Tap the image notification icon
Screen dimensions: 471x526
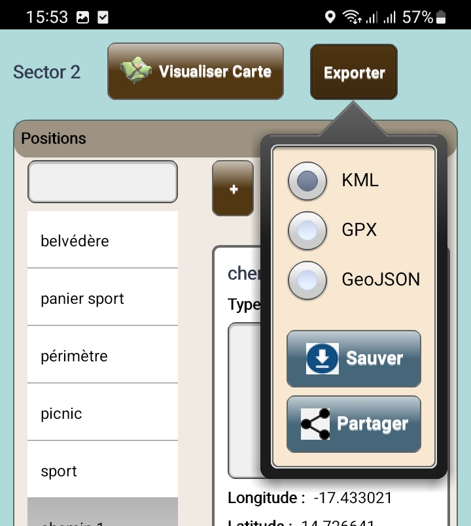coord(82,18)
